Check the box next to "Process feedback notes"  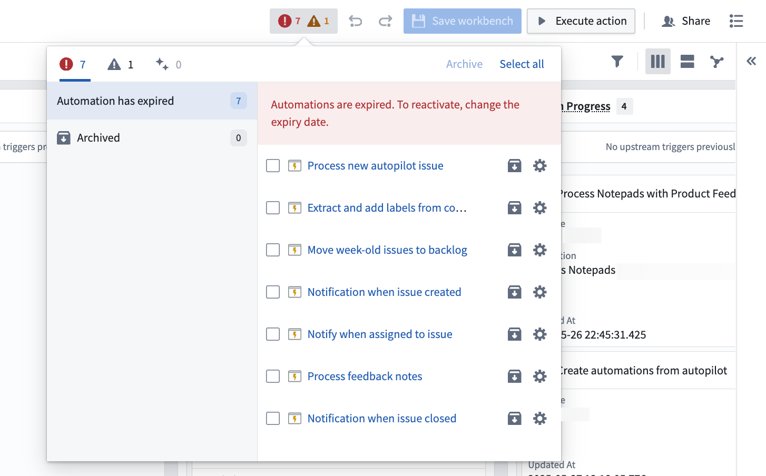point(273,376)
